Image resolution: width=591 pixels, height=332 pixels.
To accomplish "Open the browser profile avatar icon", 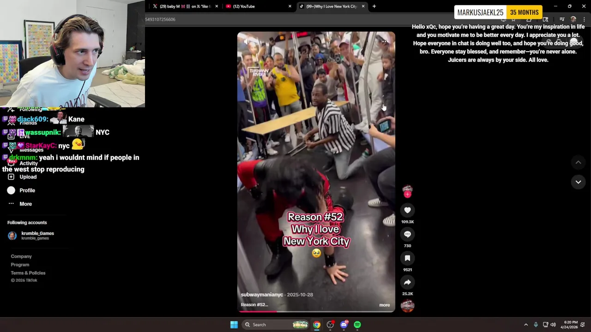I will point(573,19).
